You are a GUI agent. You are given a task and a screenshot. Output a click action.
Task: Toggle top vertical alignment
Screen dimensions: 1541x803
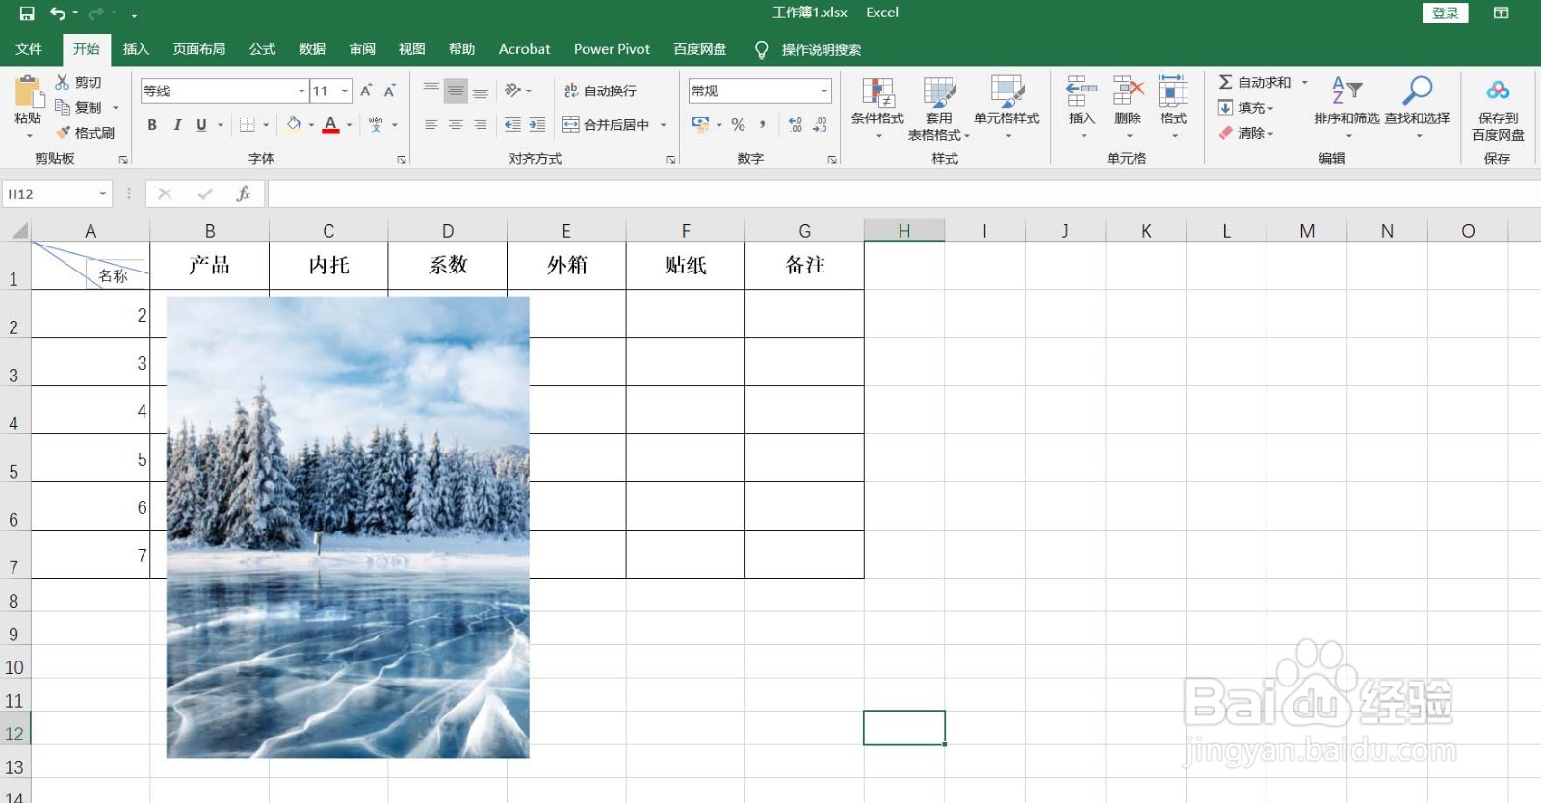pos(431,91)
